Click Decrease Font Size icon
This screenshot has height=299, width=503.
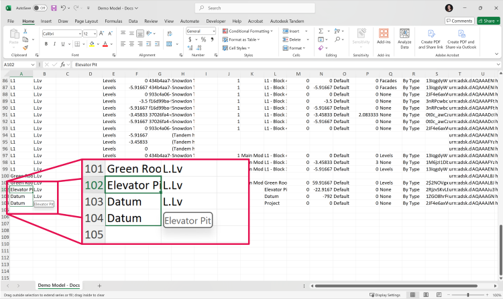point(110,33)
